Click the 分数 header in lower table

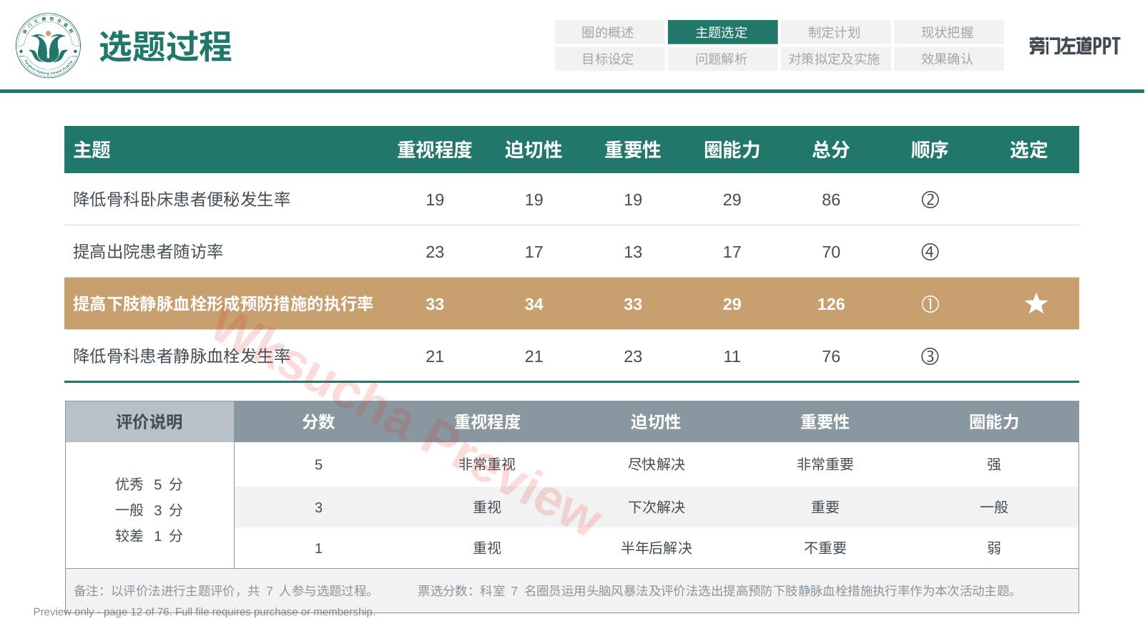pos(318,421)
